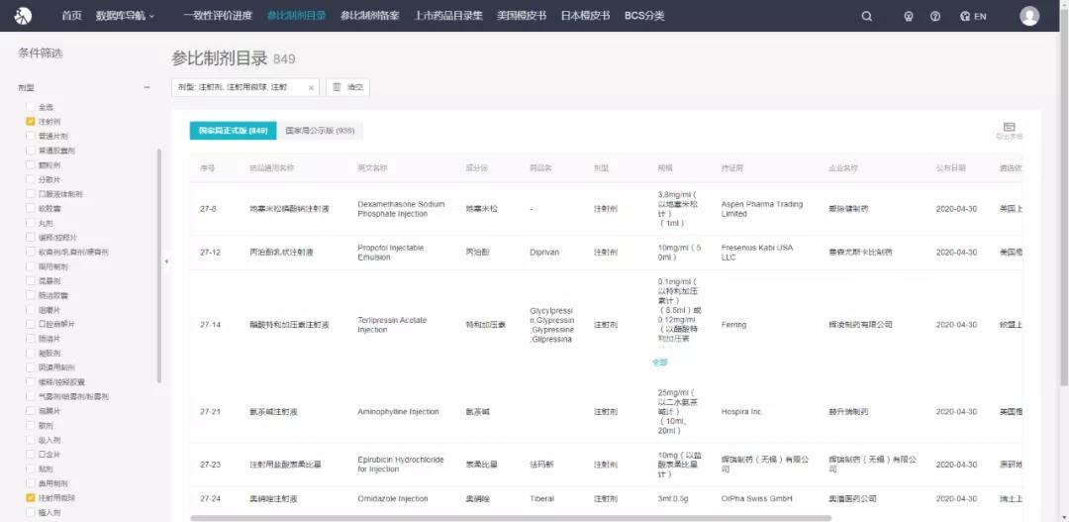This screenshot has width=1069, height=522.
Task: Remove the 剂型 filter tag with X
Action: pyautogui.click(x=311, y=88)
